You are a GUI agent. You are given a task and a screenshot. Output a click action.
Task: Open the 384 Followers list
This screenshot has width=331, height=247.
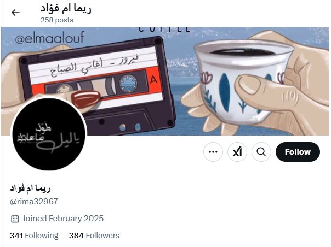[94, 236]
